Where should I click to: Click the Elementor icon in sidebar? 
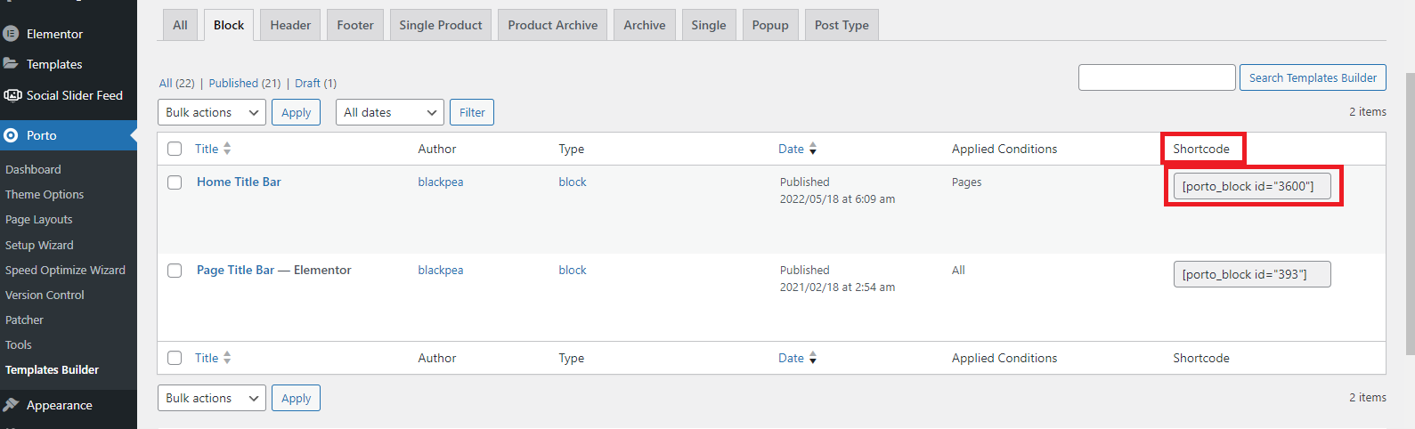(11, 34)
